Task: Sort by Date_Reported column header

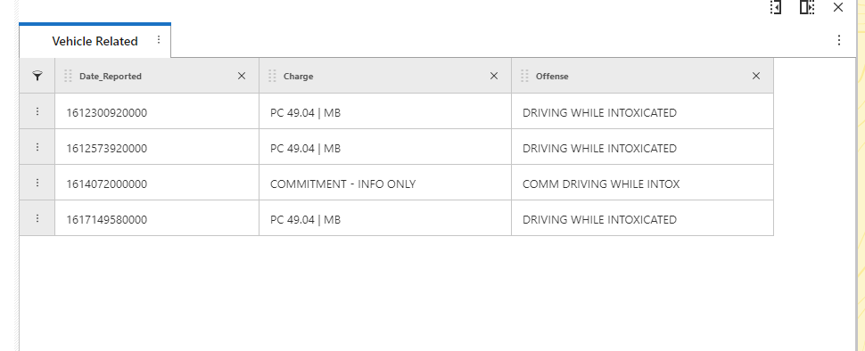Action: click(x=111, y=77)
